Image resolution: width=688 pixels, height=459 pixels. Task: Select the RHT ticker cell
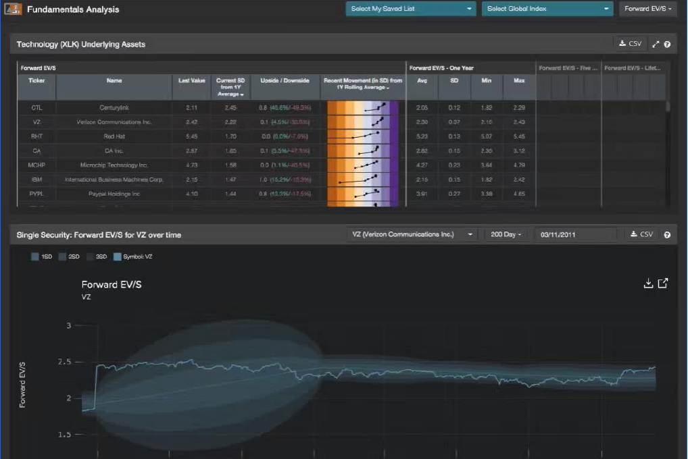pos(37,136)
